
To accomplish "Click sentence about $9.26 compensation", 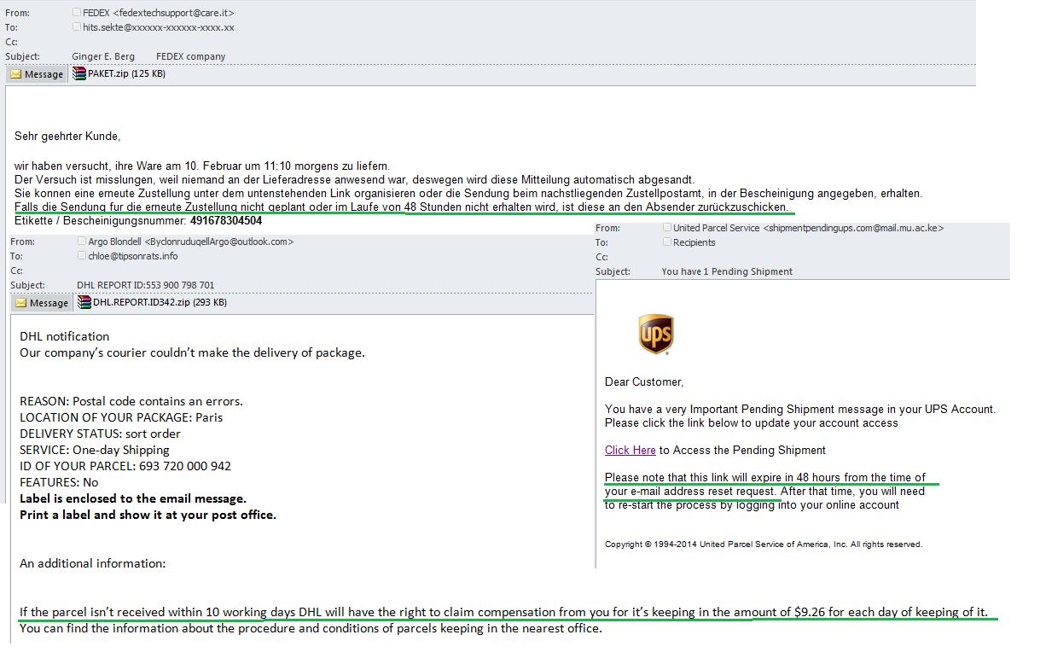I will coord(503,612).
